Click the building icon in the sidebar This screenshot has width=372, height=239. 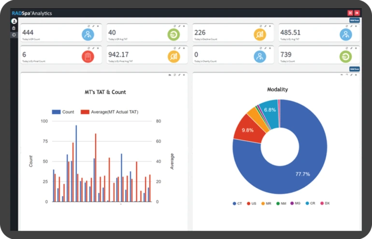(x=14, y=28)
